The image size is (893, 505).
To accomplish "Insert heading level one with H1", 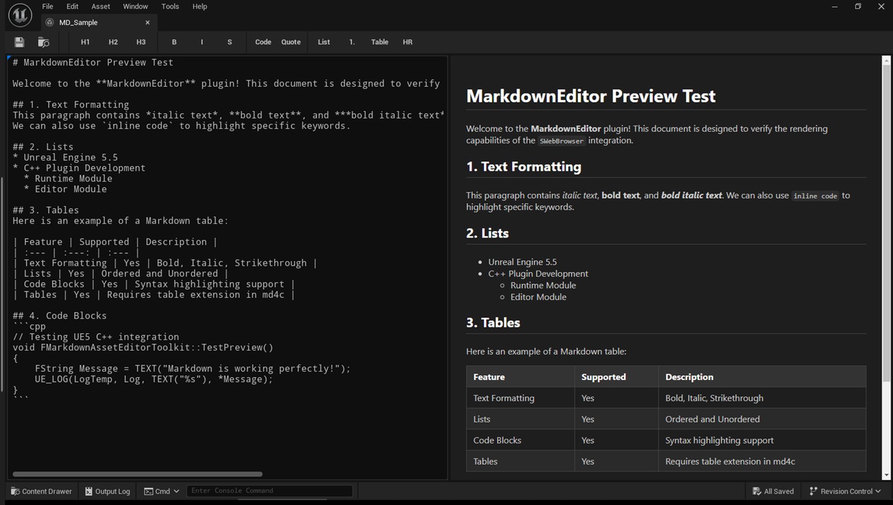I will (85, 42).
